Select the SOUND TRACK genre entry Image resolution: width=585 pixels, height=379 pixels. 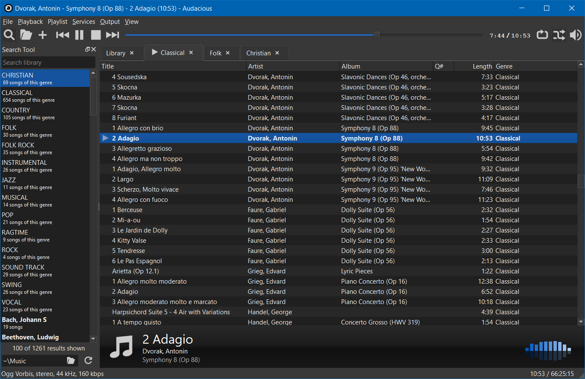45,270
